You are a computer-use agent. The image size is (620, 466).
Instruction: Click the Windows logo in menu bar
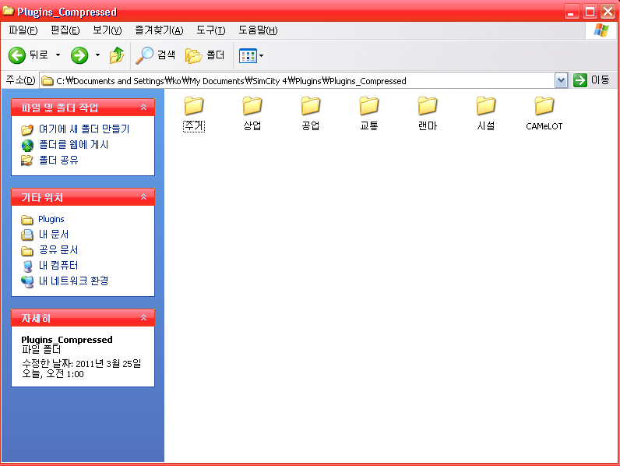click(x=601, y=30)
